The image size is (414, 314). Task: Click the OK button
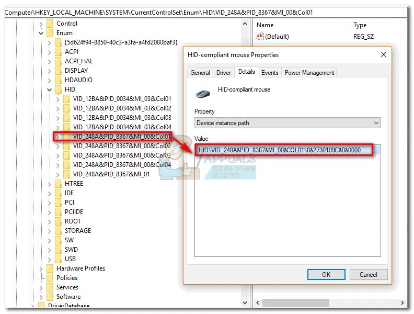(326, 275)
